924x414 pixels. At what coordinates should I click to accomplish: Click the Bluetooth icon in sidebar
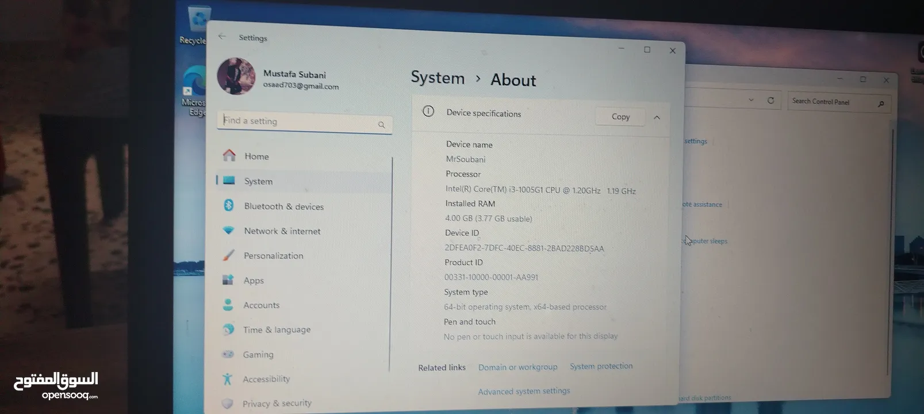pos(228,205)
